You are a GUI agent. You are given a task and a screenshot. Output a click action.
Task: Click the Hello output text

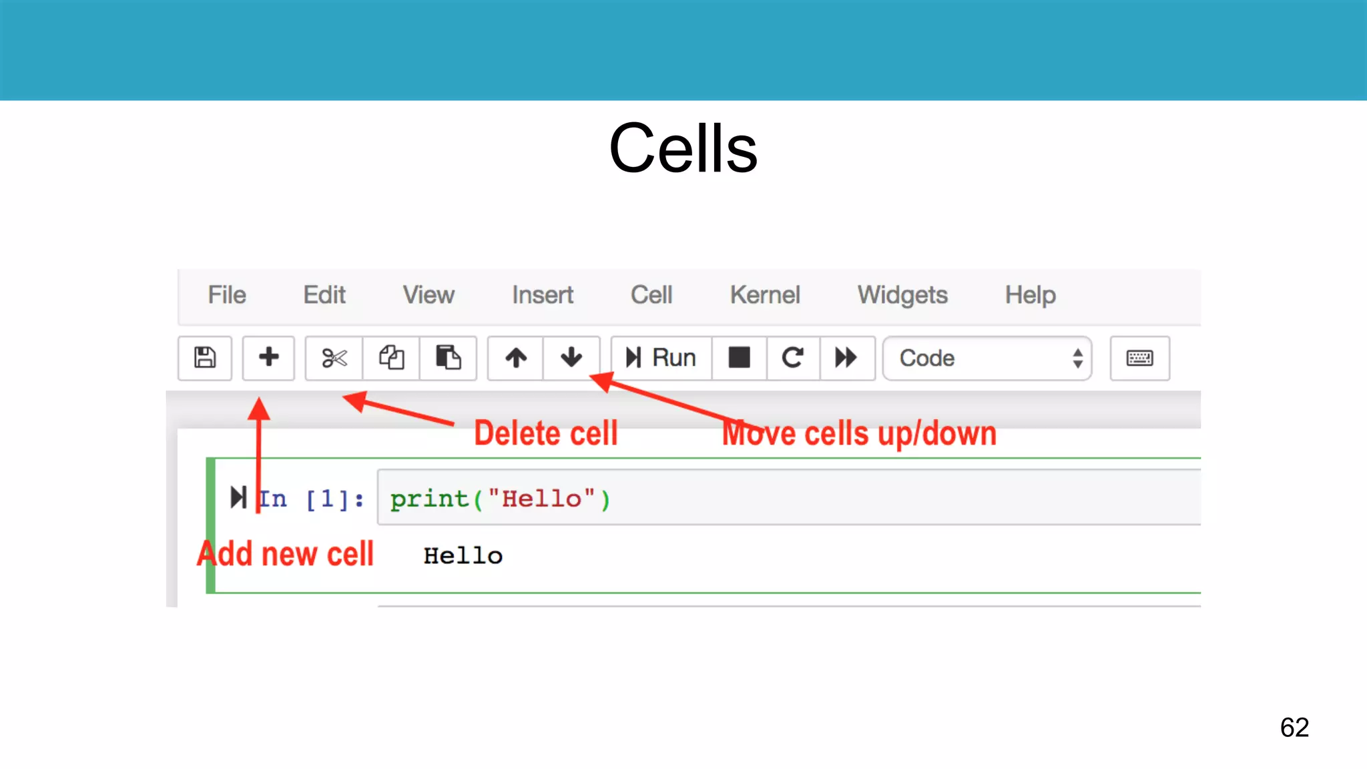click(463, 555)
